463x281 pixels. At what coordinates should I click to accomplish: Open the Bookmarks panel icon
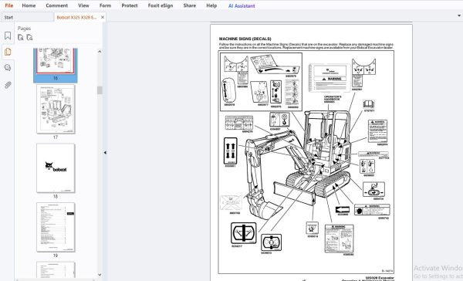[8, 36]
